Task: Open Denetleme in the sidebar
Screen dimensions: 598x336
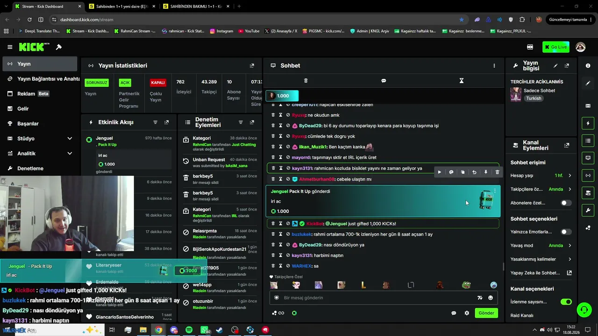Action: (x=40, y=168)
